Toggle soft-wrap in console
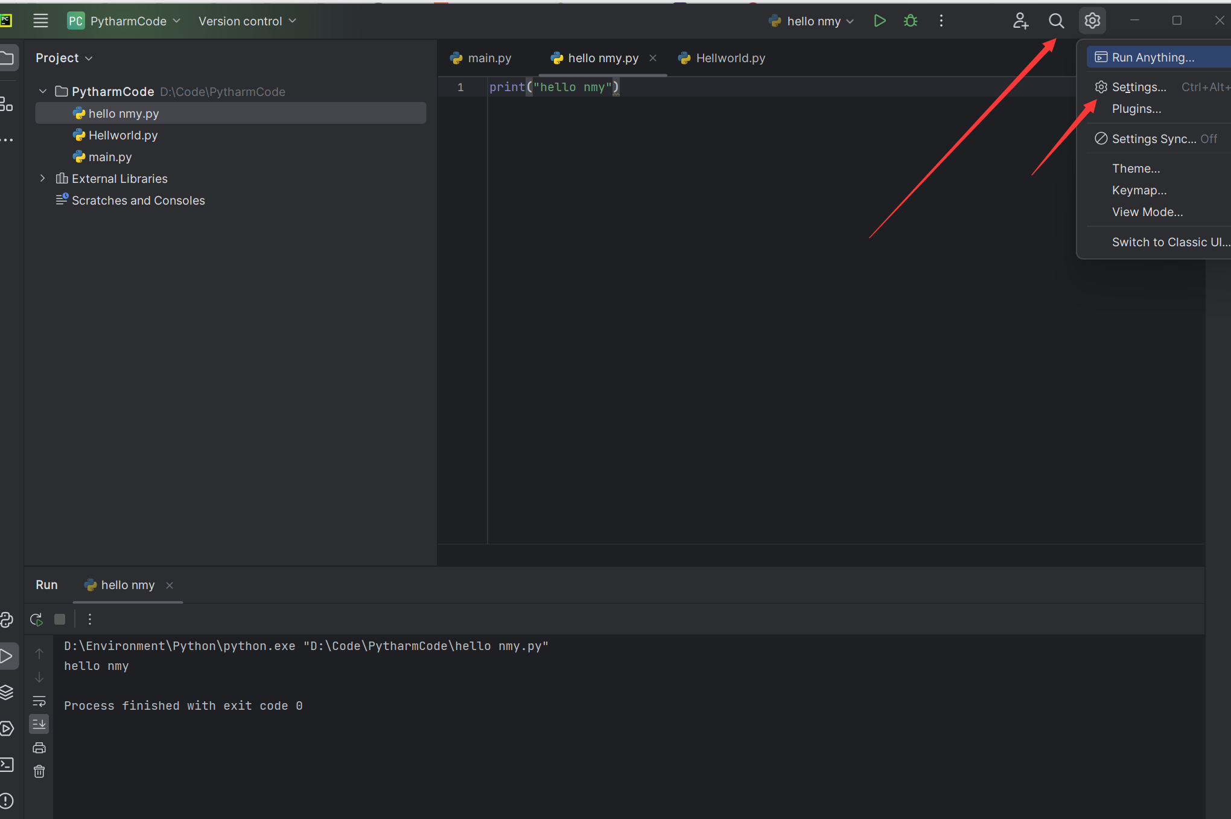Viewport: 1231px width, 819px height. (x=39, y=701)
